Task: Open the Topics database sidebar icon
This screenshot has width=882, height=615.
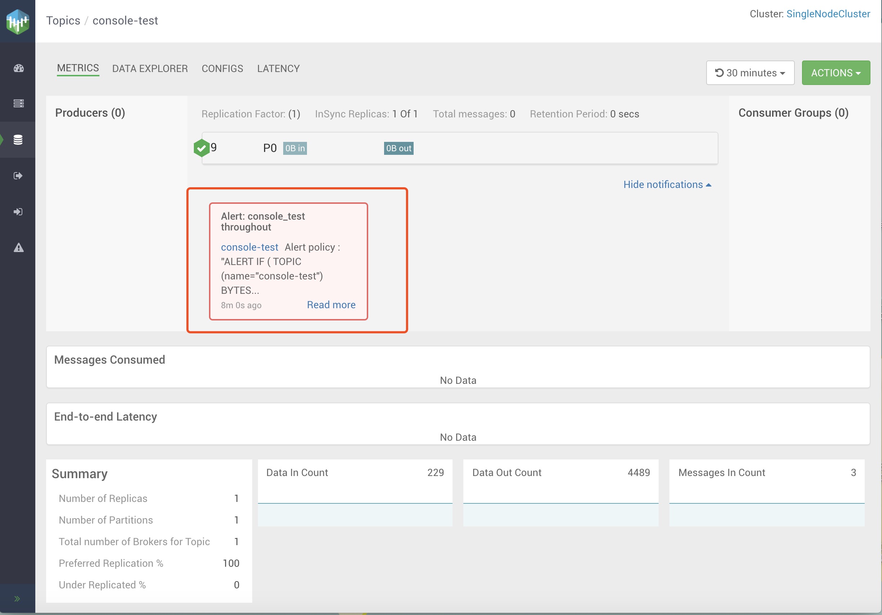Action: click(18, 140)
